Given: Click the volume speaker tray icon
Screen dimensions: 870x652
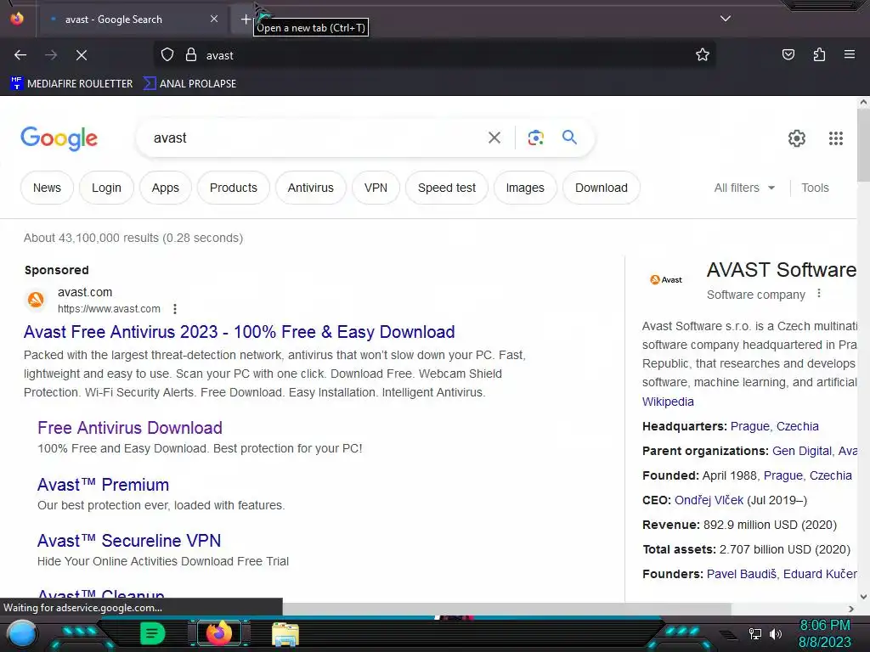Looking at the screenshot, I should coord(776,633).
